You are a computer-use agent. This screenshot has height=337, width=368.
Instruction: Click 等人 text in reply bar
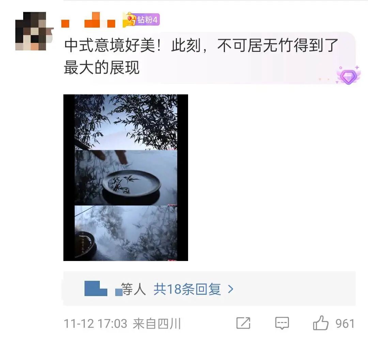tap(134, 289)
